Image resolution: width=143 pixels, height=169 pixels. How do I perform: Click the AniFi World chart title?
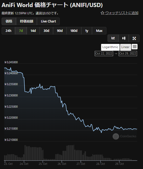click(x=52, y=5)
